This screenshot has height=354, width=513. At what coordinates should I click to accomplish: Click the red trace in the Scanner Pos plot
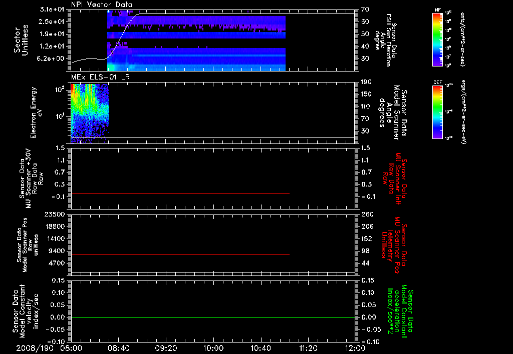click(x=180, y=254)
